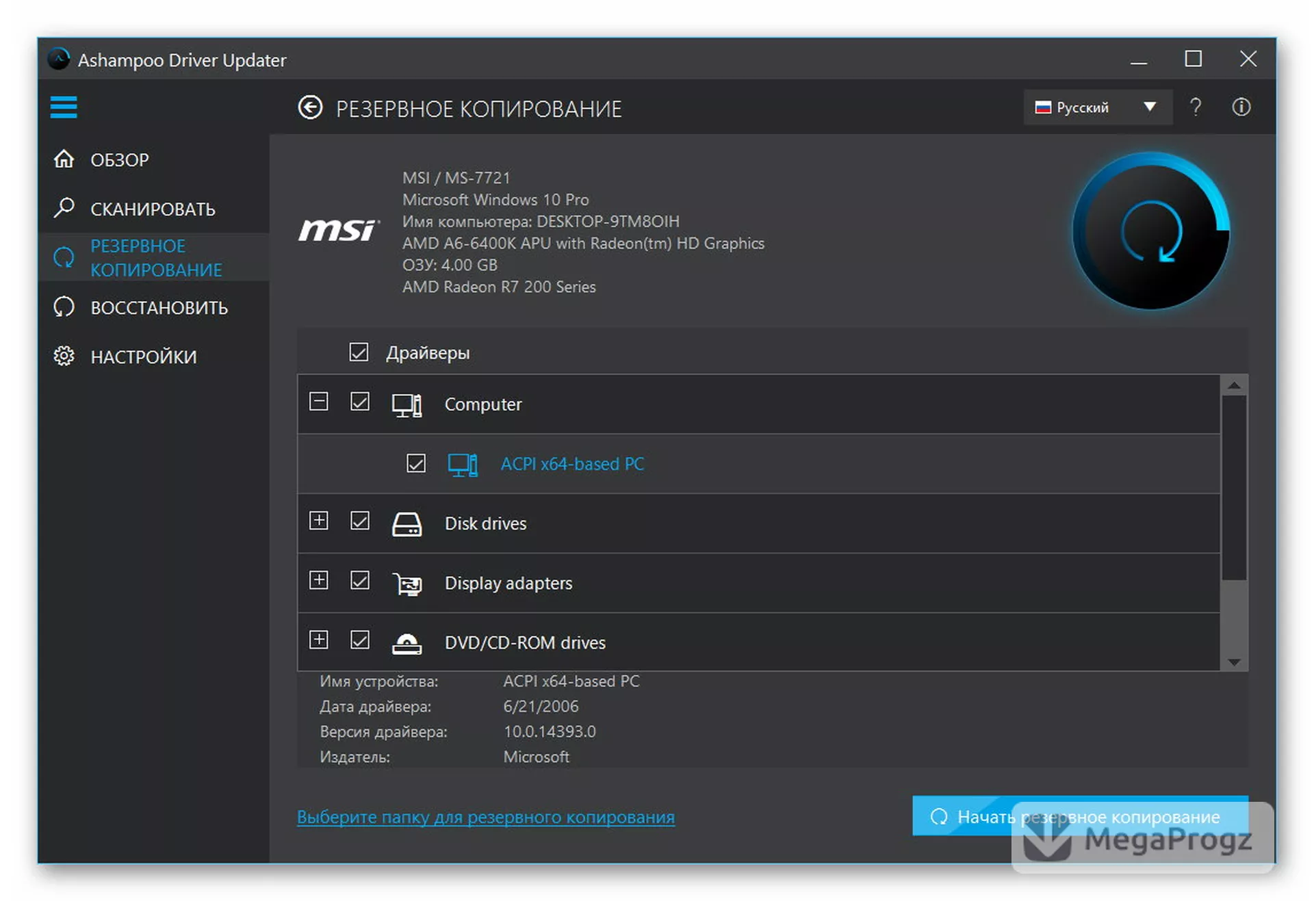This screenshot has height=901, width=1314.
Task: Uncheck the Display adapters checkbox
Action: [x=360, y=580]
